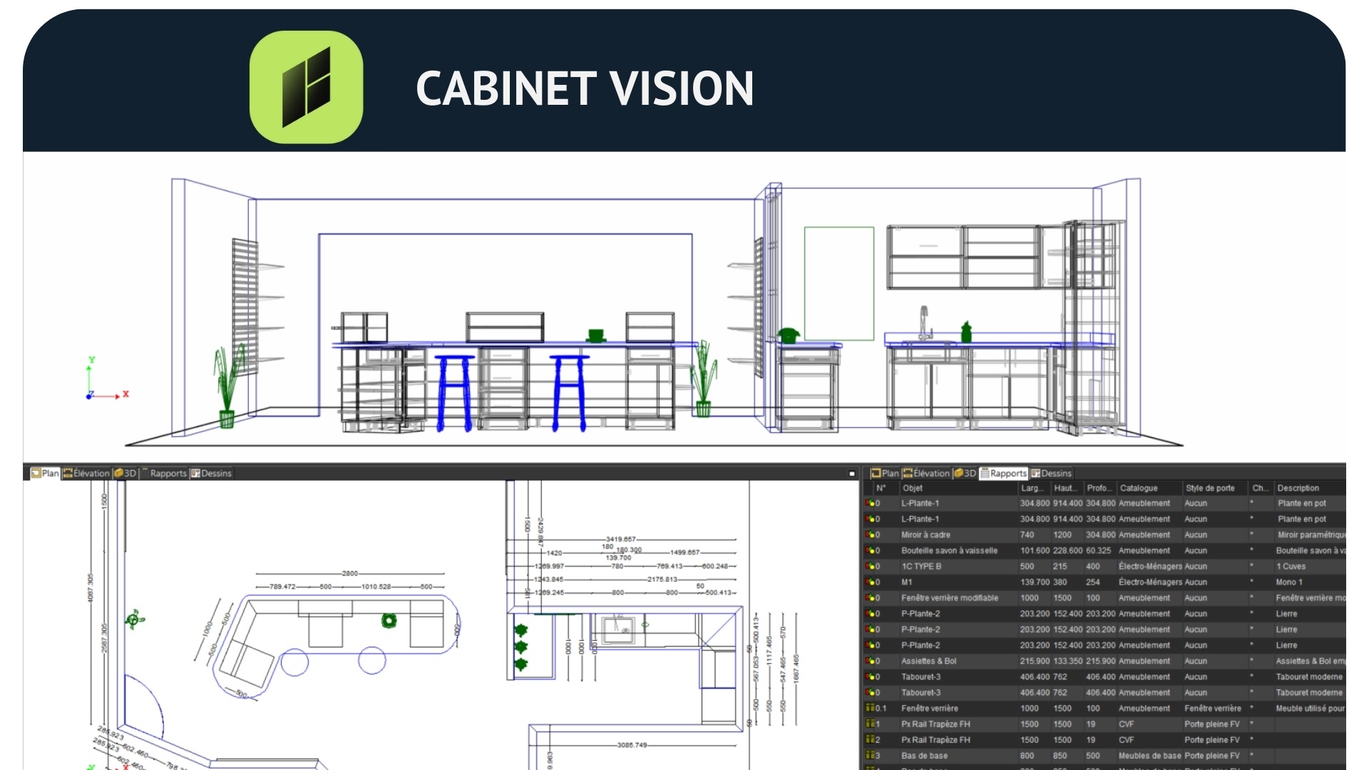Select the 2800 dimension in plan view
Viewport: 1369px width, 770px height.
pos(349,573)
